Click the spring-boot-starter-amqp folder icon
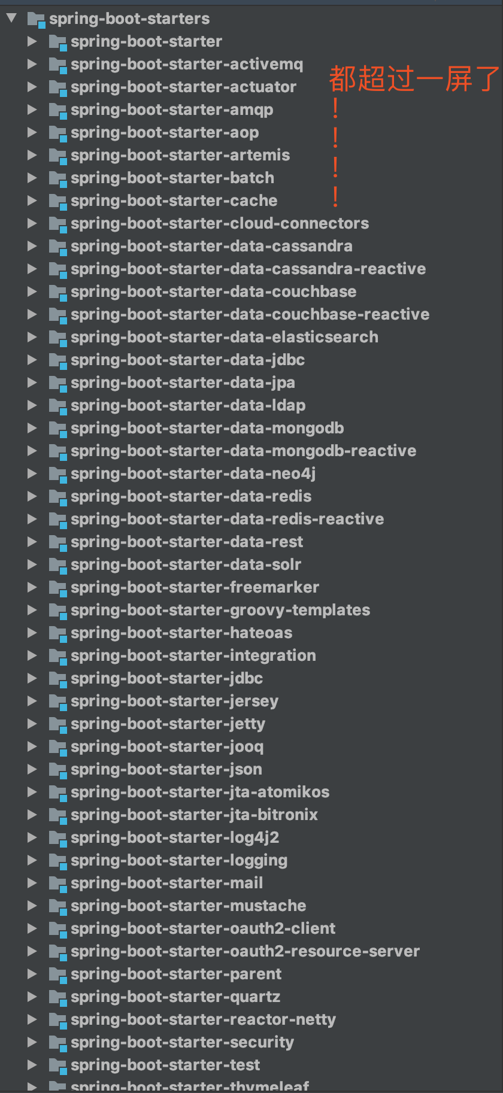The height and width of the screenshot is (1093, 503). pos(58,111)
